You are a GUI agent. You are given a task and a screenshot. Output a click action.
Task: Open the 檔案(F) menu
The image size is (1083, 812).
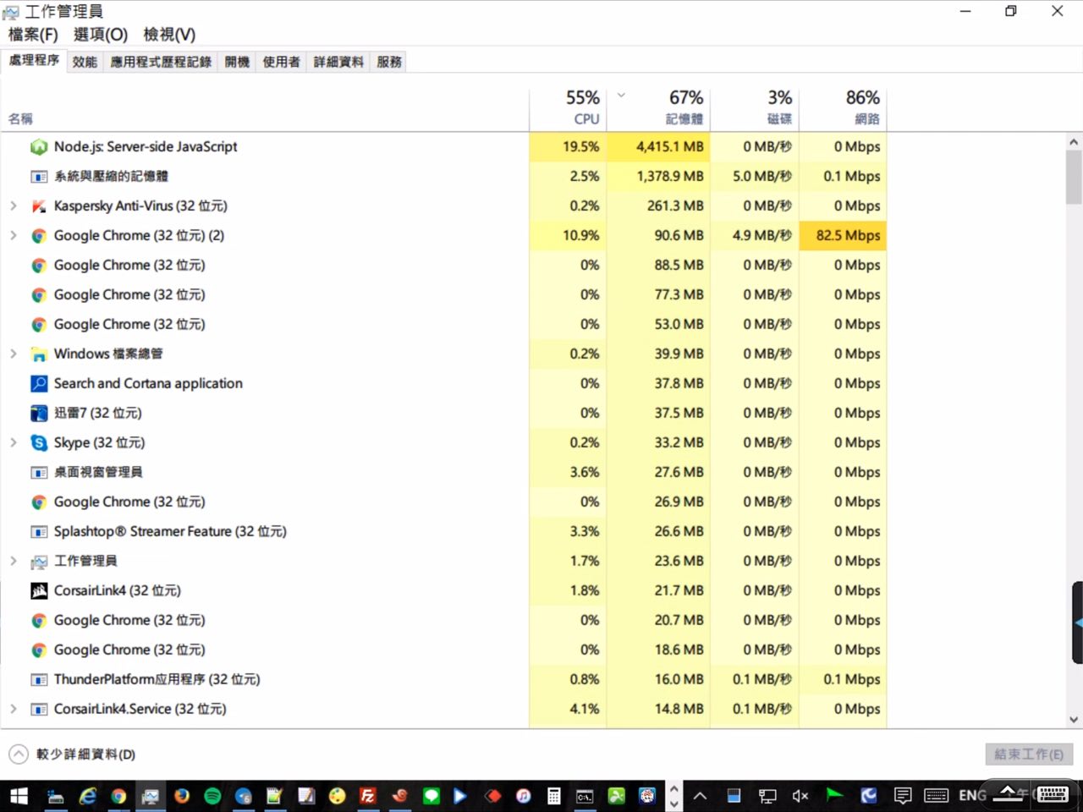(33, 35)
